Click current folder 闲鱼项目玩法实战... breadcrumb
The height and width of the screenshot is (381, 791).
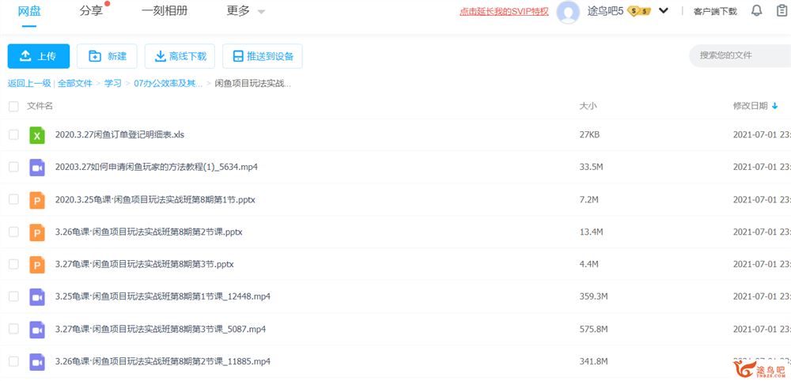[253, 84]
